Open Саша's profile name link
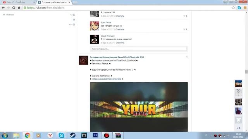This screenshot has height=139, width=248. (108, 36)
